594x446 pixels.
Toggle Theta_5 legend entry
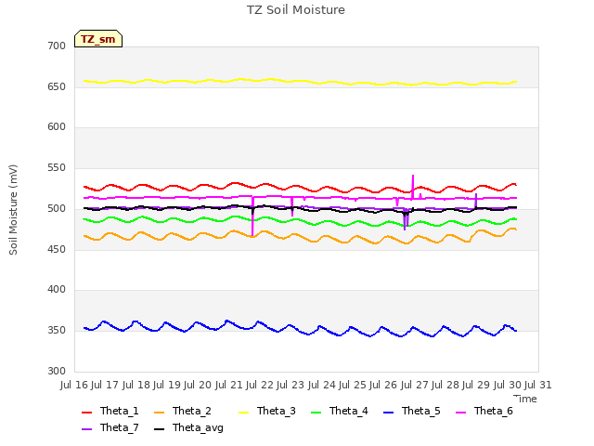click(x=411, y=411)
